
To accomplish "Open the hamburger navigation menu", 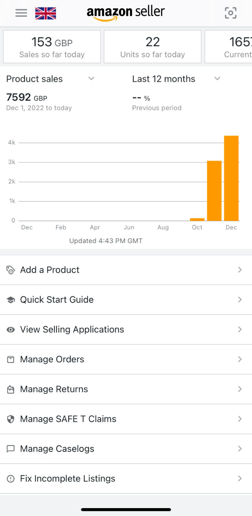I will [x=21, y=13].
